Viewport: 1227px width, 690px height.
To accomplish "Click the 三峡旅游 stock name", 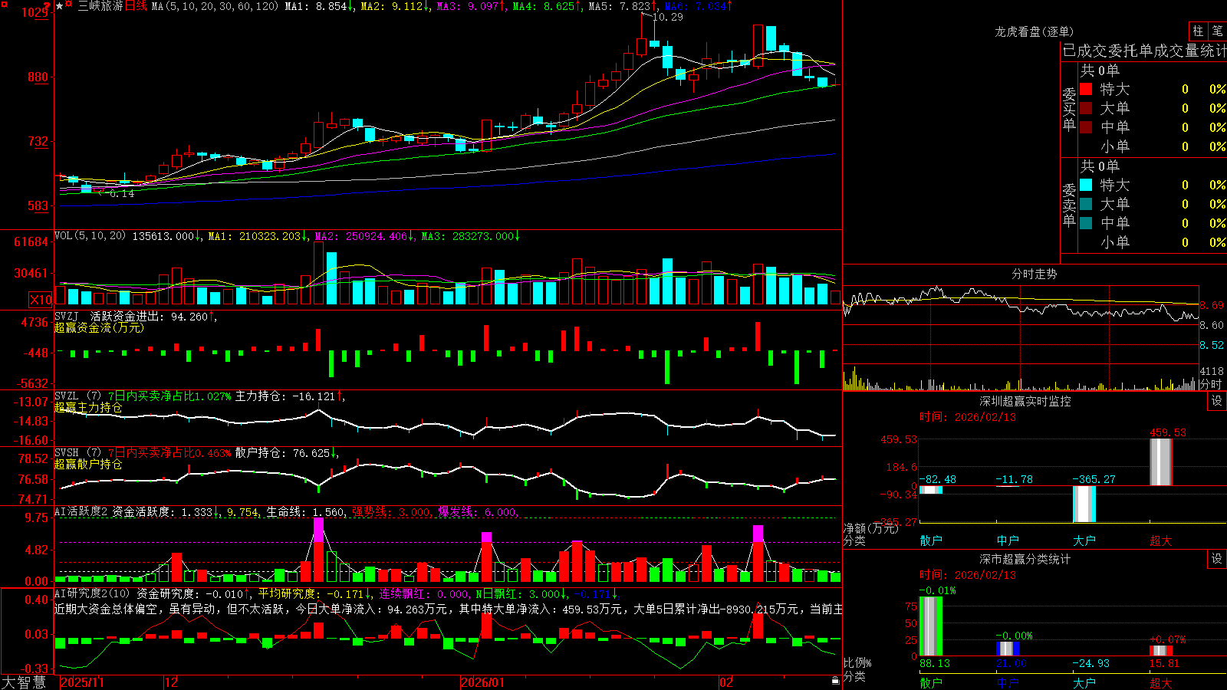I will [x=100, y=6].
